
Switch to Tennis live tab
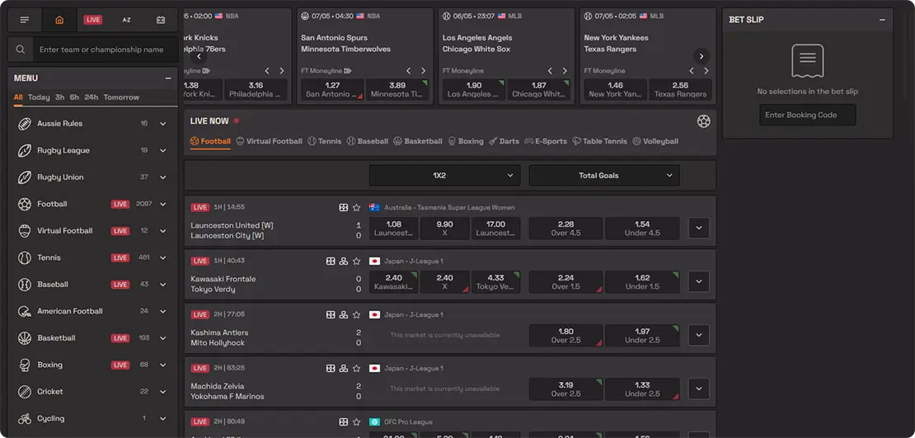pyautogui.click(x=325, y=141)
